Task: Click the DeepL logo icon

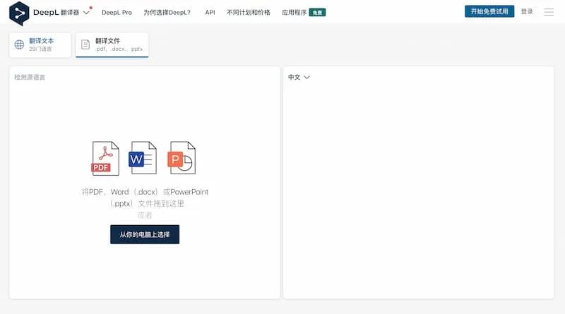Action: click(19, 12)
